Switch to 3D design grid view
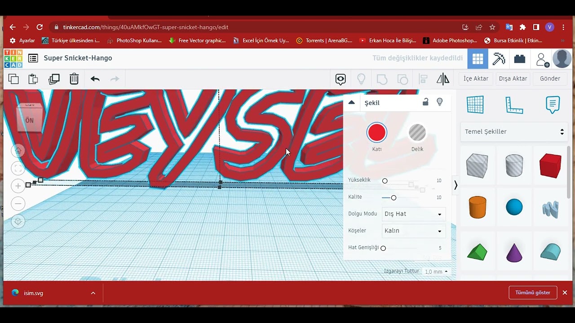 (x=478, y=59)
